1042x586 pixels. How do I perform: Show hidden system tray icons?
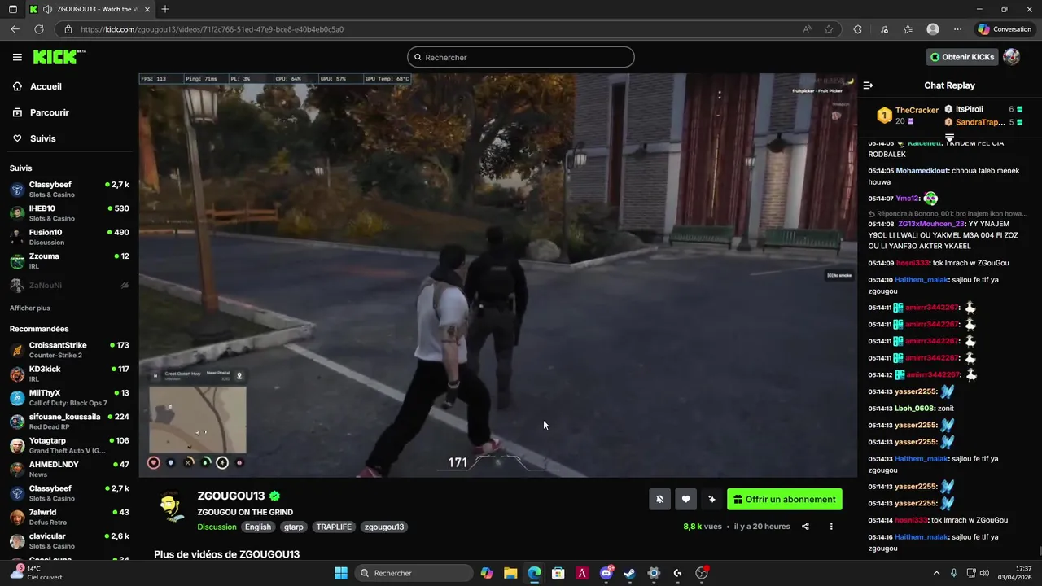click(936, 573)
